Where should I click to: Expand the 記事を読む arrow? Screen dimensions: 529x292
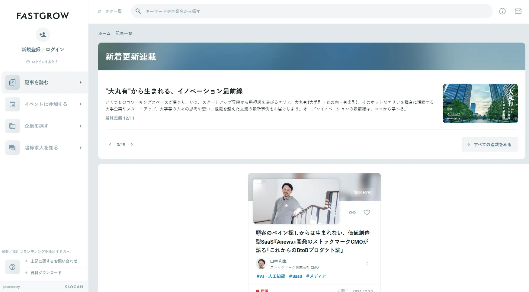click(x=81, y=82)
